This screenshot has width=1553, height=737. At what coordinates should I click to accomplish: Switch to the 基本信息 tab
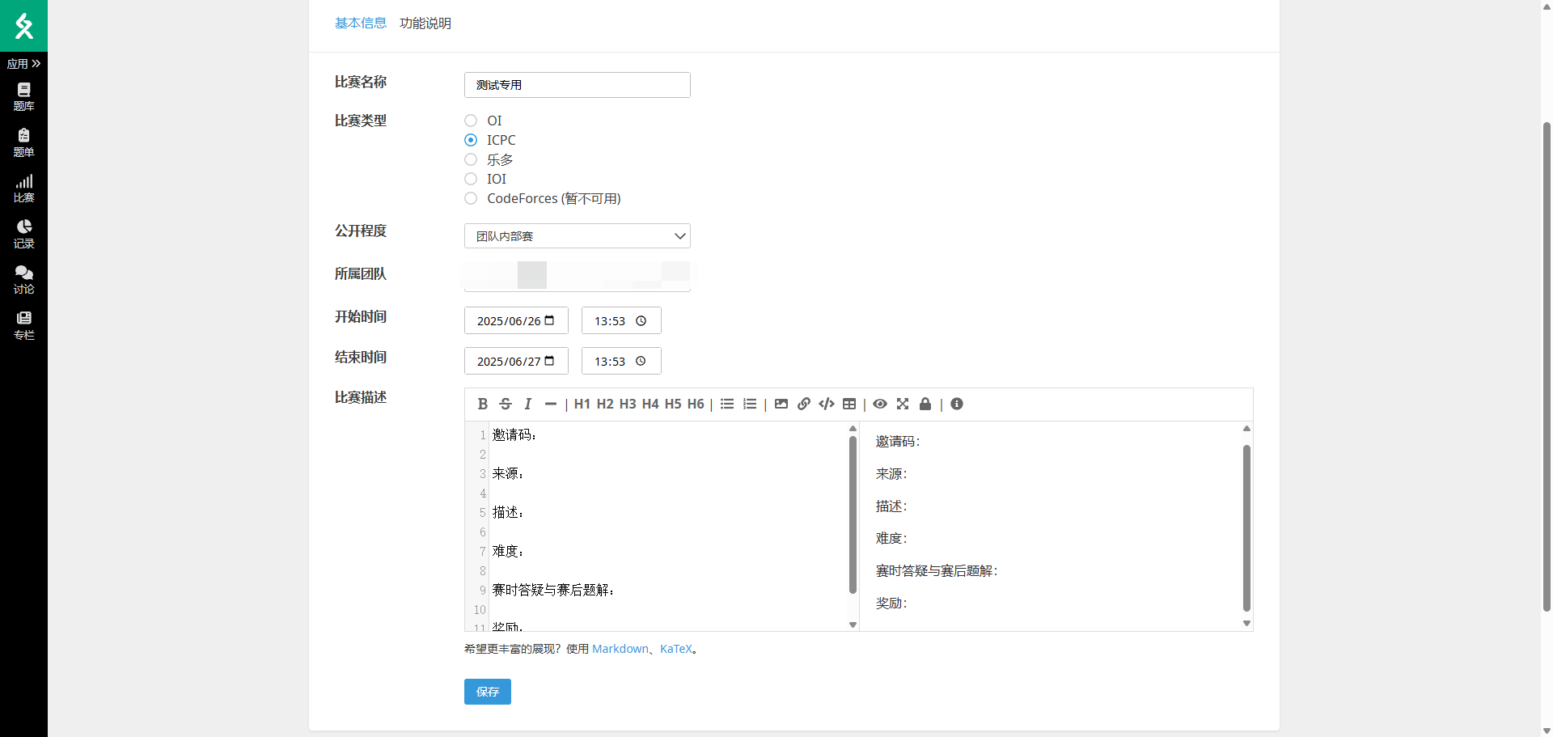pos(361,23)
